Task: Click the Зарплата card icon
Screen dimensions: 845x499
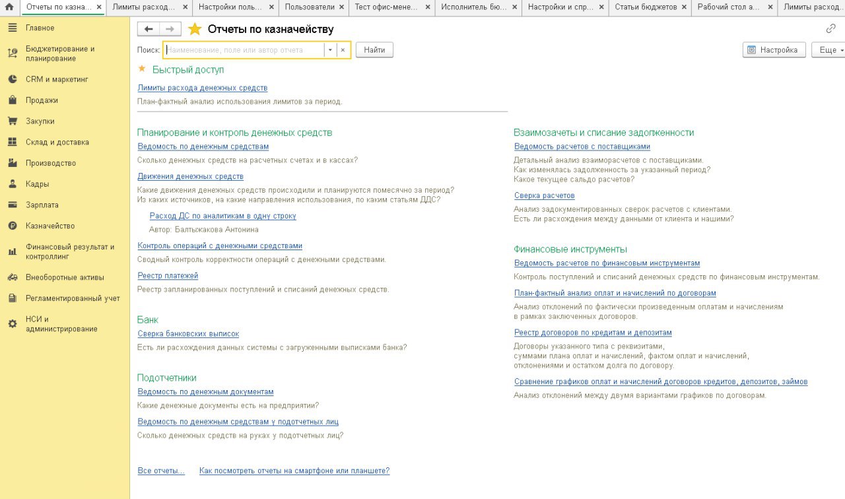Action: (x=12, y=205)
